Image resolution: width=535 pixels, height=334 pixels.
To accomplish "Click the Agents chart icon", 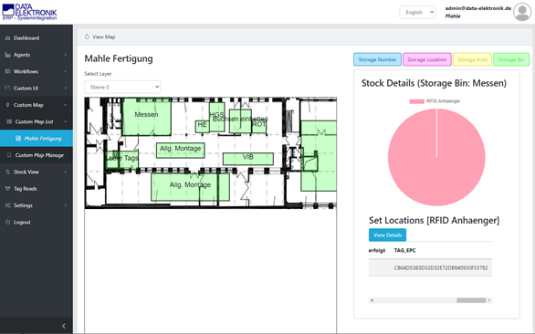I will coord(8,55).
